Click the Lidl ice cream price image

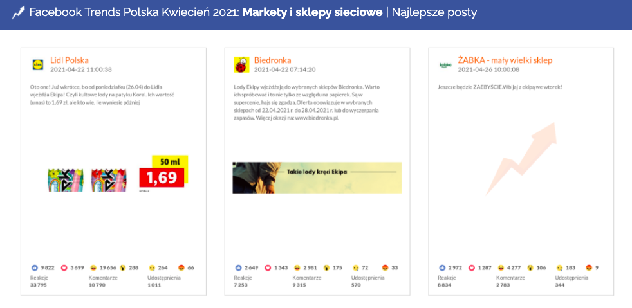point(118,175)
